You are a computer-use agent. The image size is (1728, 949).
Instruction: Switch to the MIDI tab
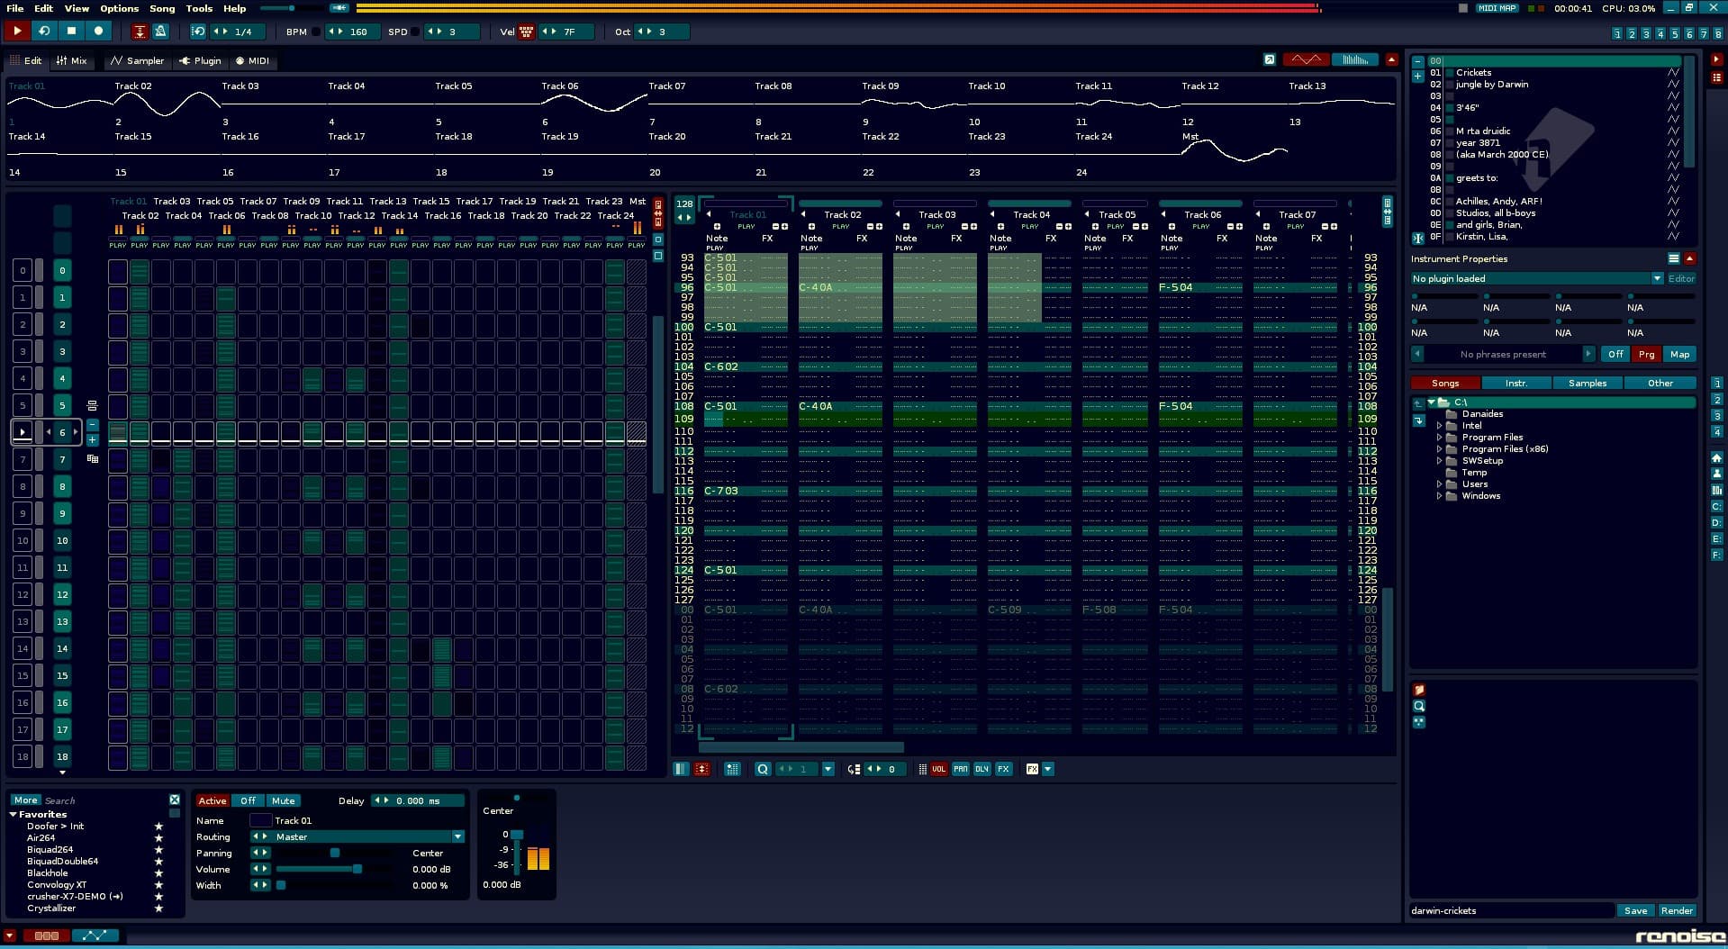pos(252,60)
